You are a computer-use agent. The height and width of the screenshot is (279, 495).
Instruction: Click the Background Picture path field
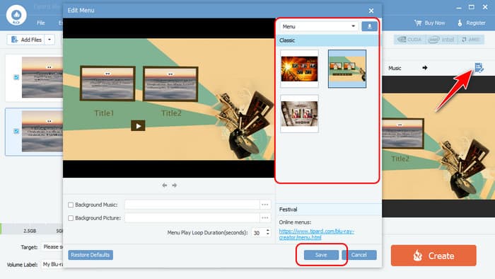[x=192, y=218]
